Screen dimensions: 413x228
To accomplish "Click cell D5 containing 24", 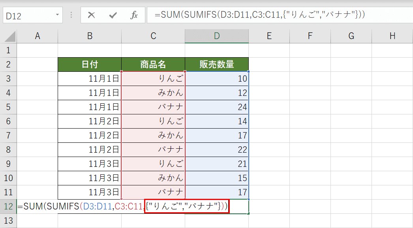I will coord(217,107).
